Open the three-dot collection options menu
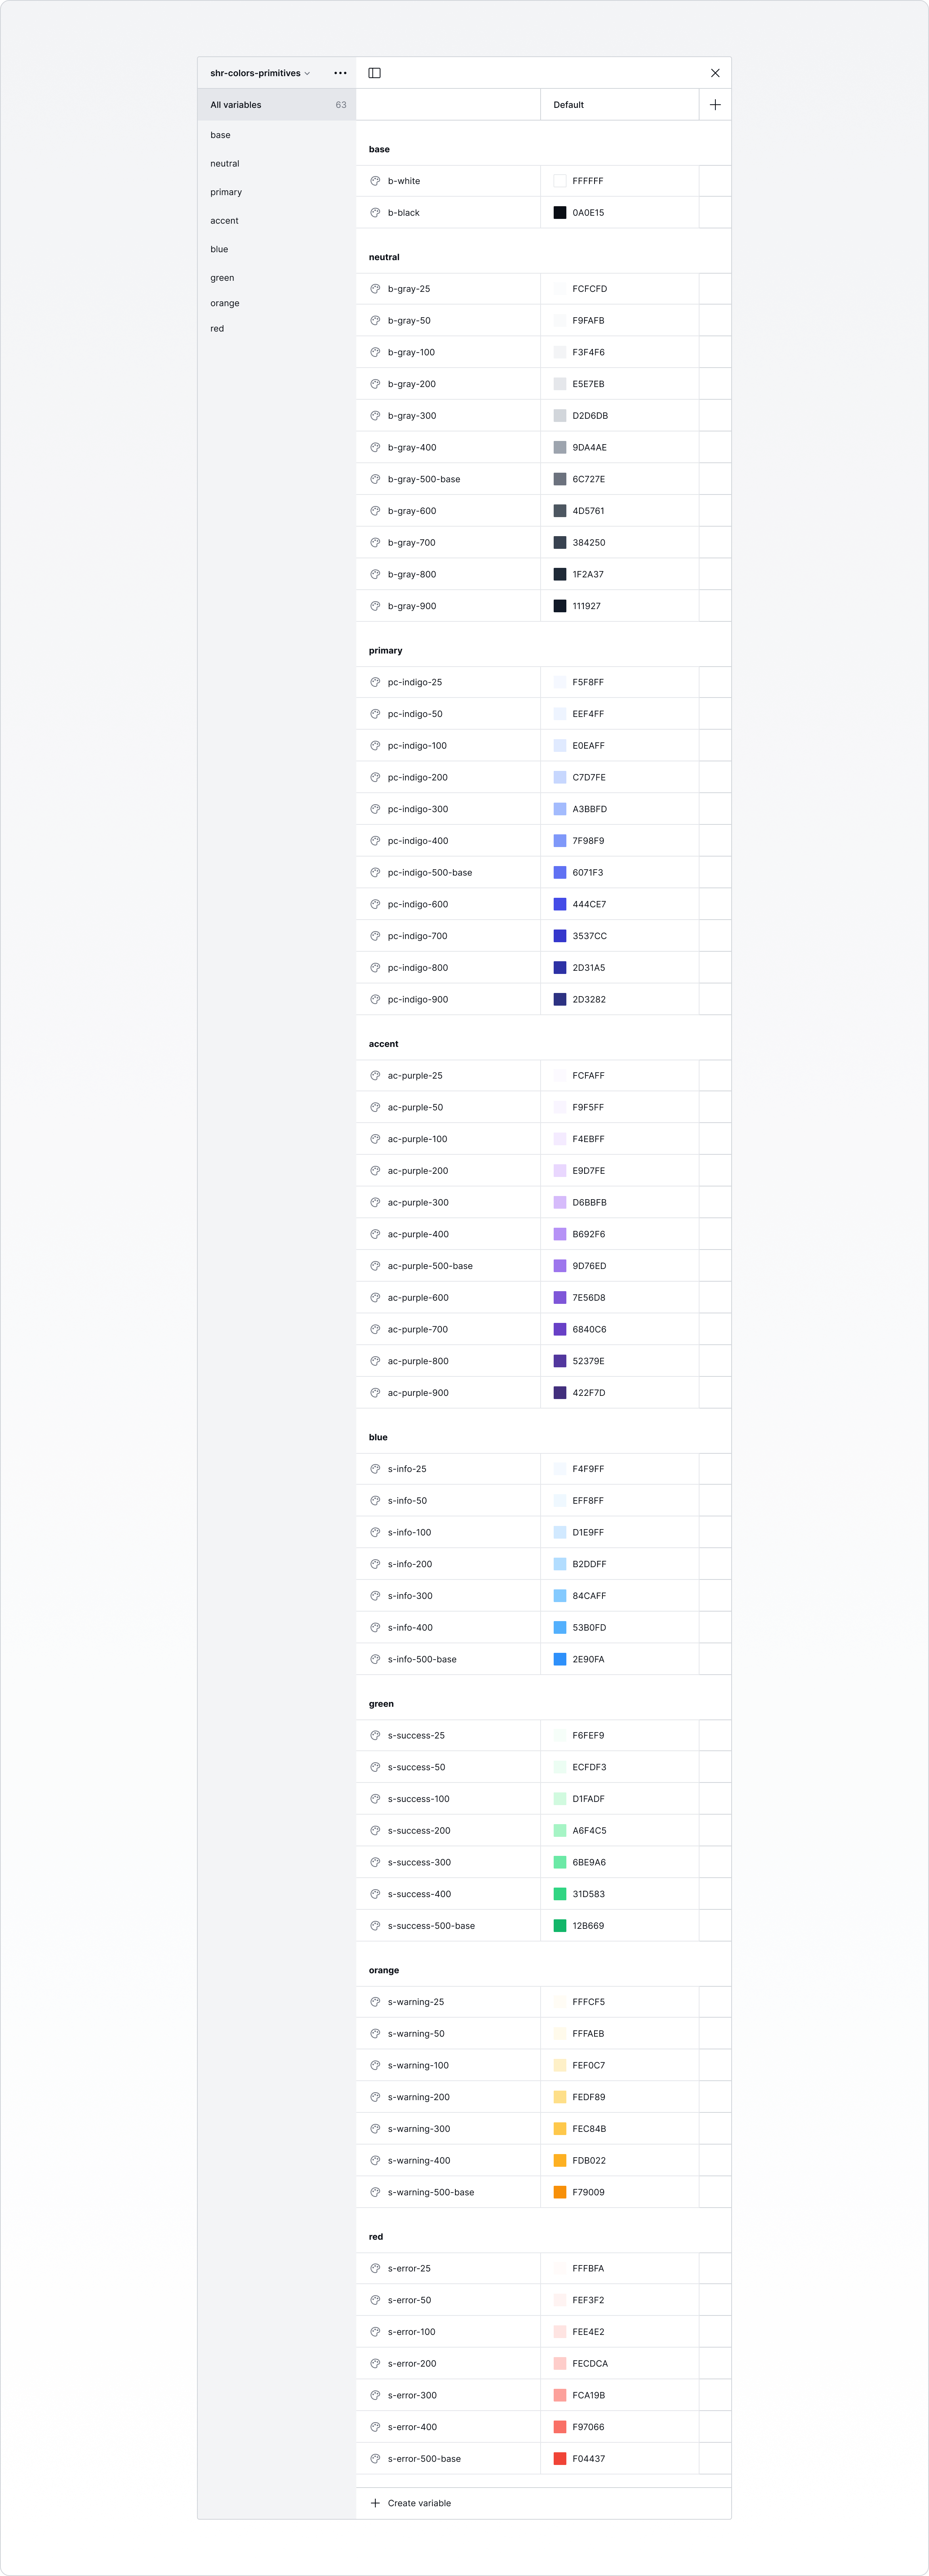The image size is (929, 2576). click(340, 73)
